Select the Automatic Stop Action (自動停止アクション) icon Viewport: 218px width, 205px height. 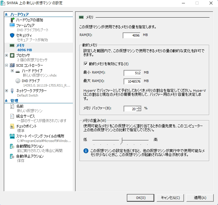click(12, 156)
